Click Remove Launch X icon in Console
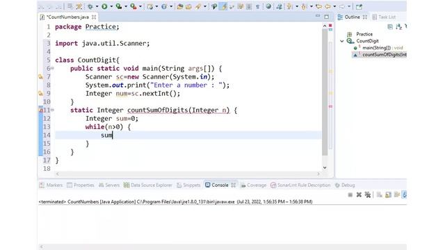This screenshot has width=445, height=250. point(359,194)
